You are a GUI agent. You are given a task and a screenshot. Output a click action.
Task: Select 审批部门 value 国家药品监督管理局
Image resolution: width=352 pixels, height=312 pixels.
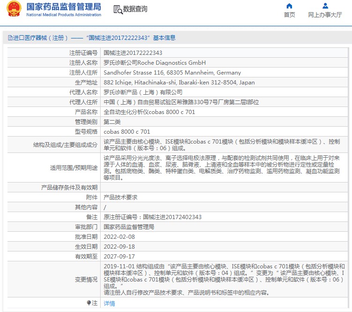pos(129,227)
